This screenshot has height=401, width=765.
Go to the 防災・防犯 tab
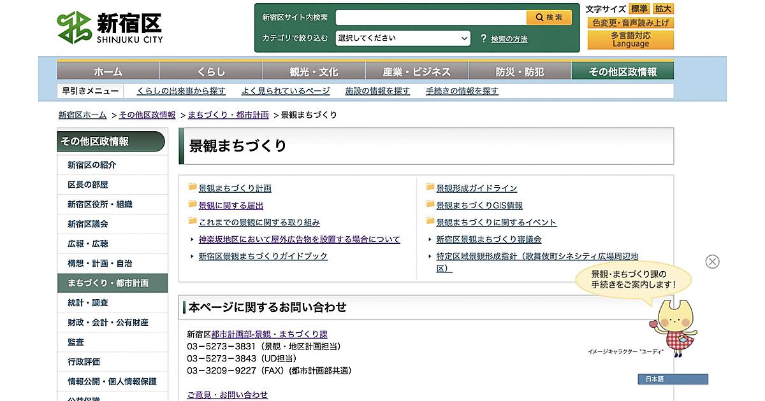520,71
